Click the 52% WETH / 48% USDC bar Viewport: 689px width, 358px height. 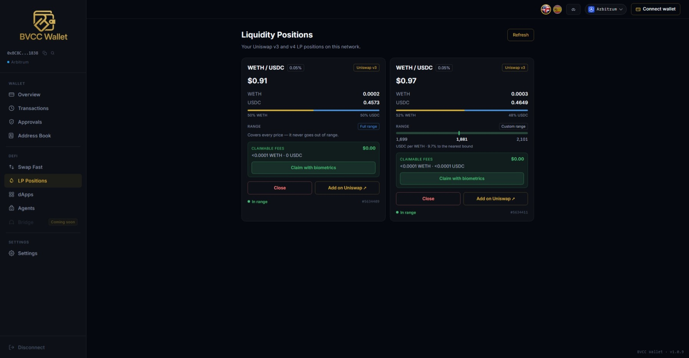(x=462, y=110)
